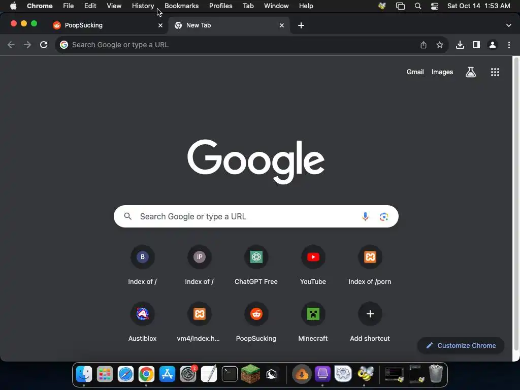Expand the tab search chevron
This screenshot has height=390, width=520.
[509, 25]
